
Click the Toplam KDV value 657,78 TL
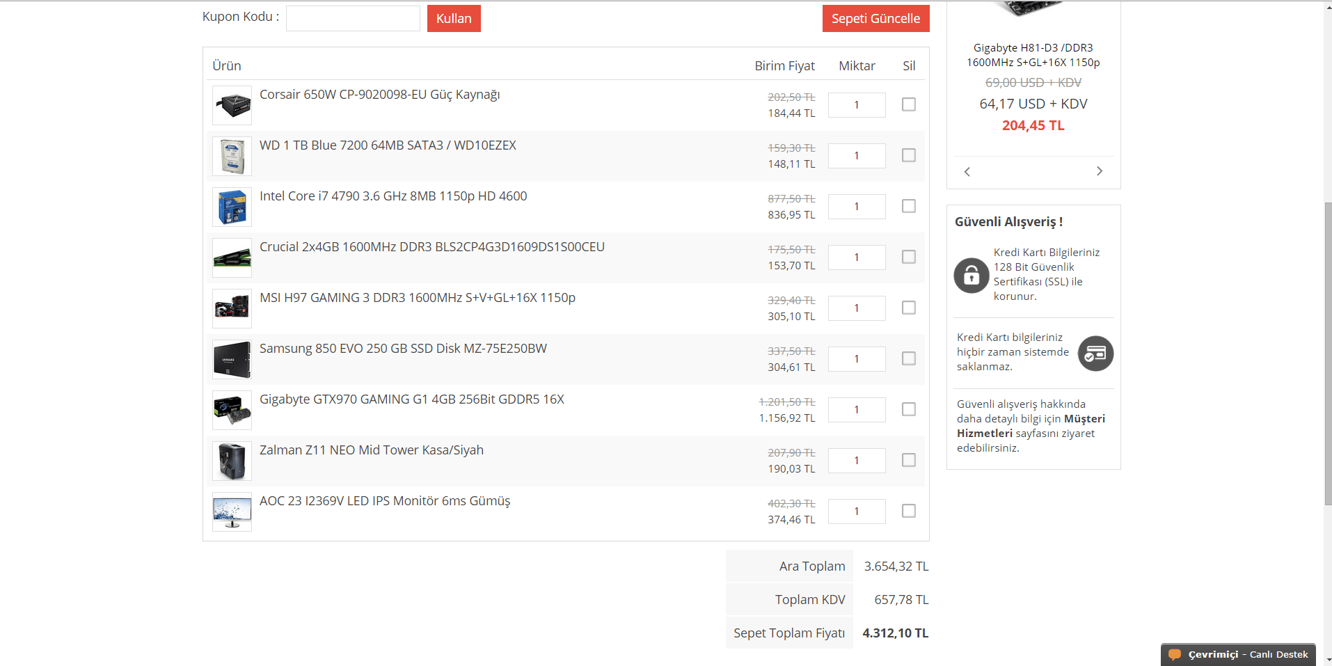tap(902, 600)
